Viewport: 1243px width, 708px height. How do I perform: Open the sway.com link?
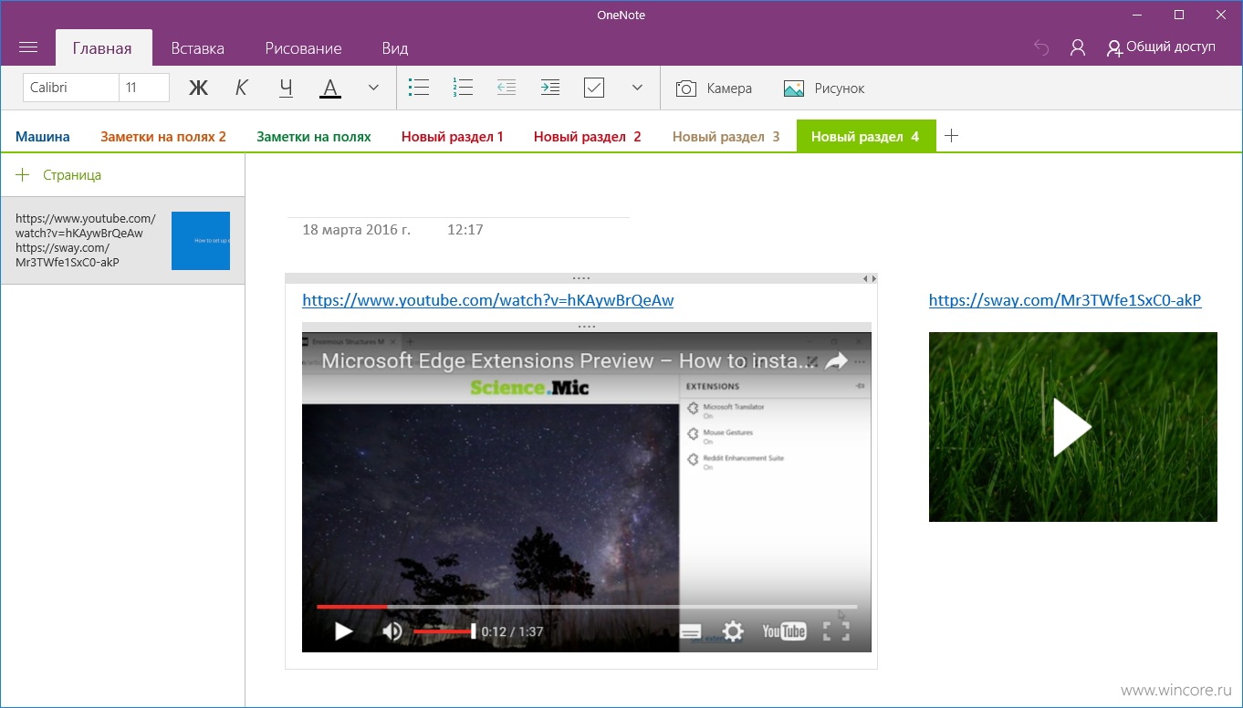click(1065, 300)
